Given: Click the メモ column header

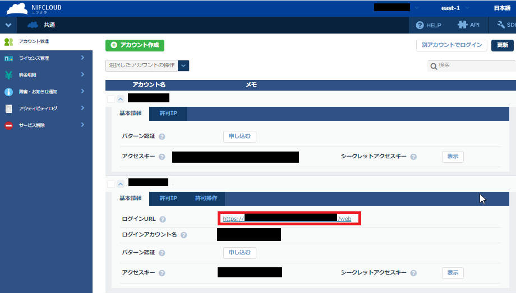Looking at the screenshot, I should coord(251,85).
